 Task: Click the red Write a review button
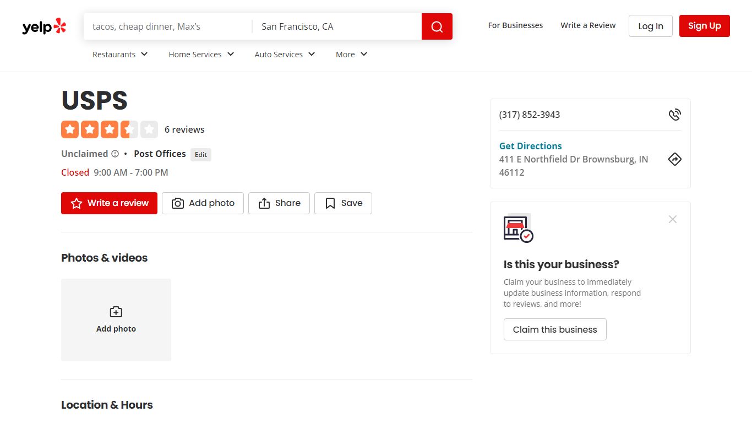tap(109, 203)
